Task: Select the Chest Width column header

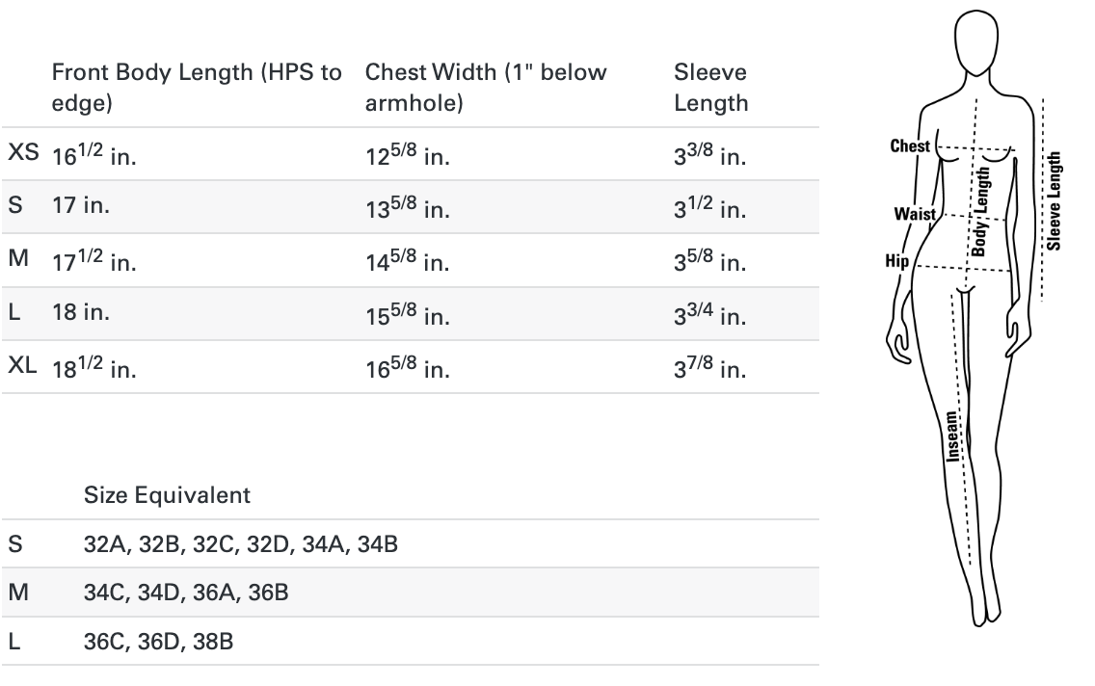Action: (486, 88)
